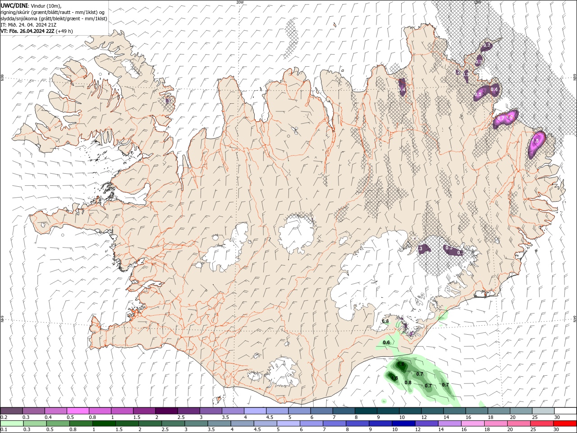
Task: Click the 3 swatch in upper snow legend
Action: (x=210, y=411)
